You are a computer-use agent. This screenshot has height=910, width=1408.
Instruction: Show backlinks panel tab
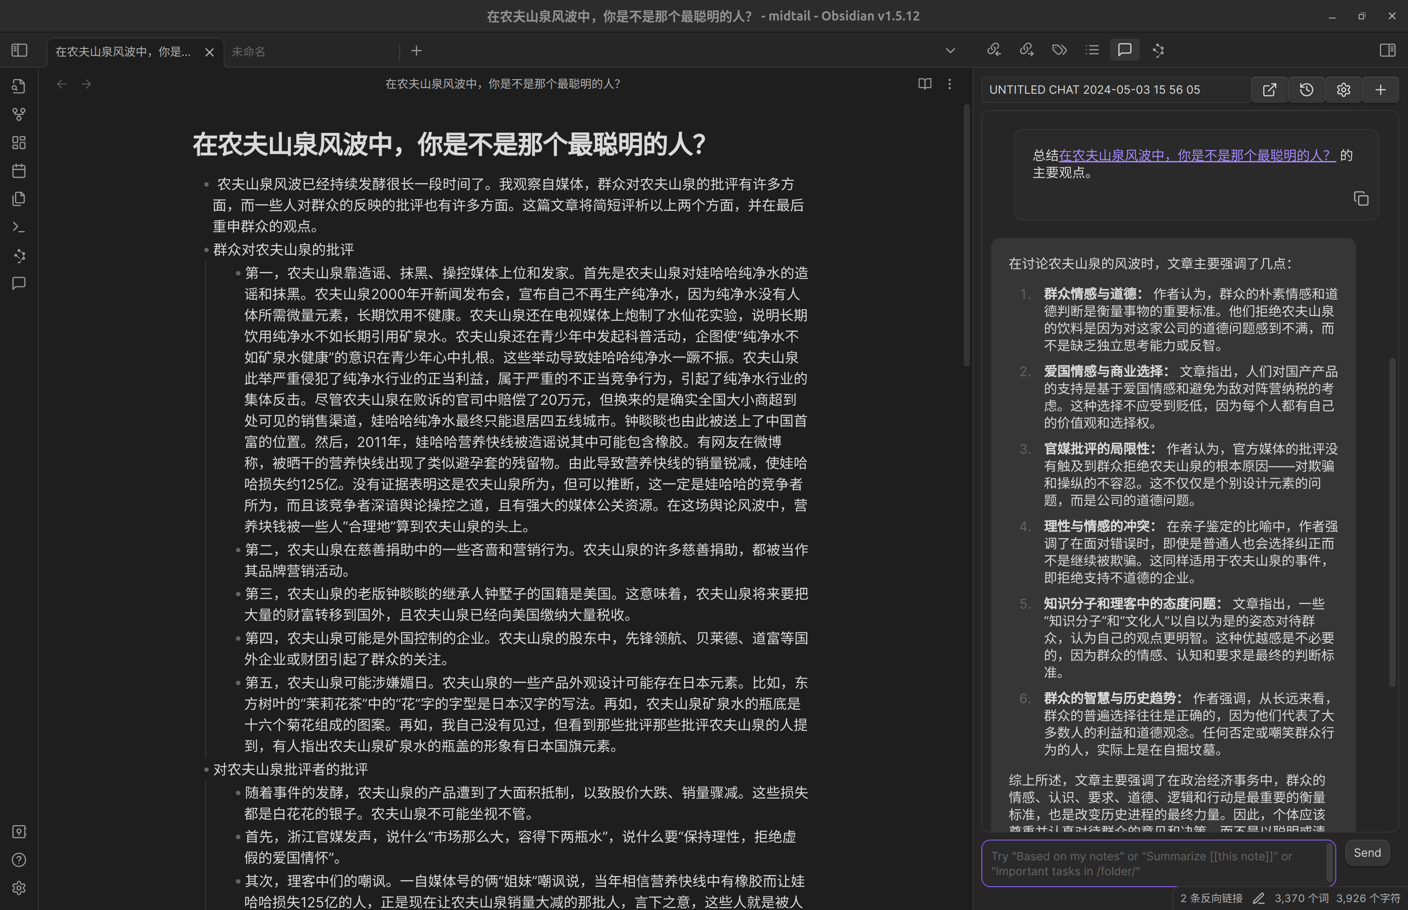pos(994,50)
